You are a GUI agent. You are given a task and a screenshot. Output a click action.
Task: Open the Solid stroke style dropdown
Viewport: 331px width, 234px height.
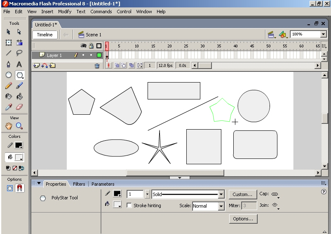(x=221, y=194)
